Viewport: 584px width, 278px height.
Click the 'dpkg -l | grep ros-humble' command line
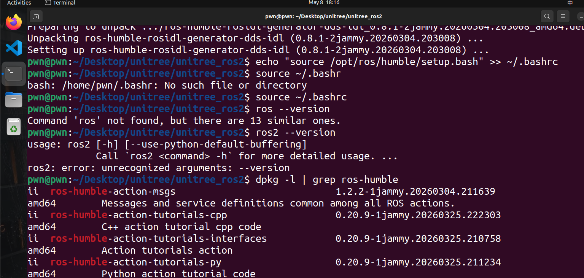click(213, 180)
